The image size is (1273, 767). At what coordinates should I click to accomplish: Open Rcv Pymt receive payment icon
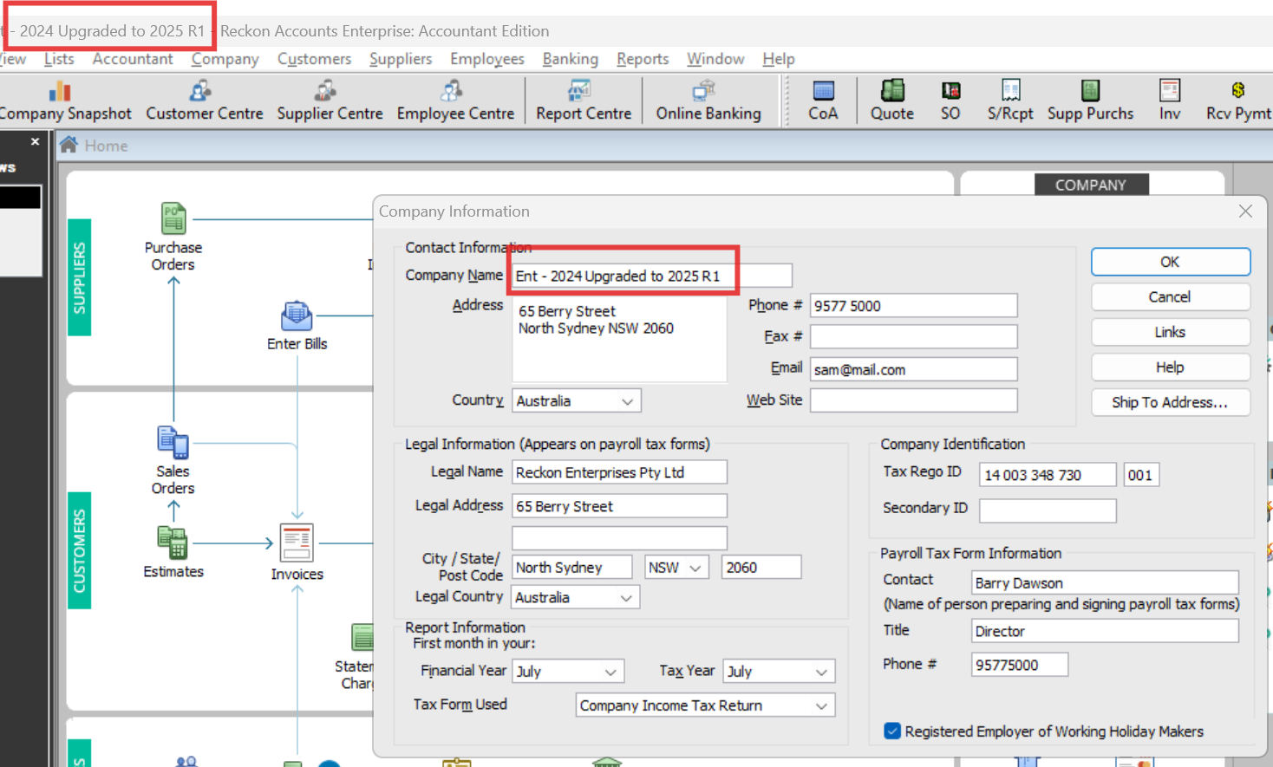point(1238,101)
